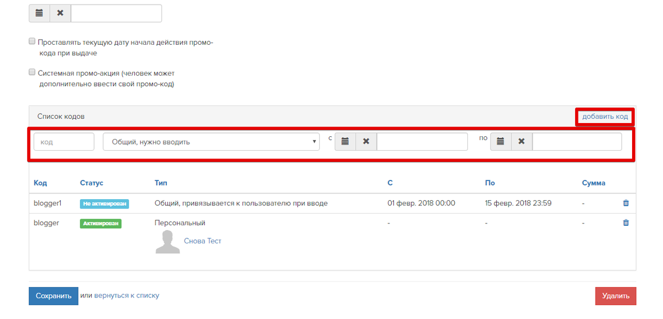This screenshot has width=663, height=319.
Task: Open calendar picker in top date field
Action: pos(39,13)
